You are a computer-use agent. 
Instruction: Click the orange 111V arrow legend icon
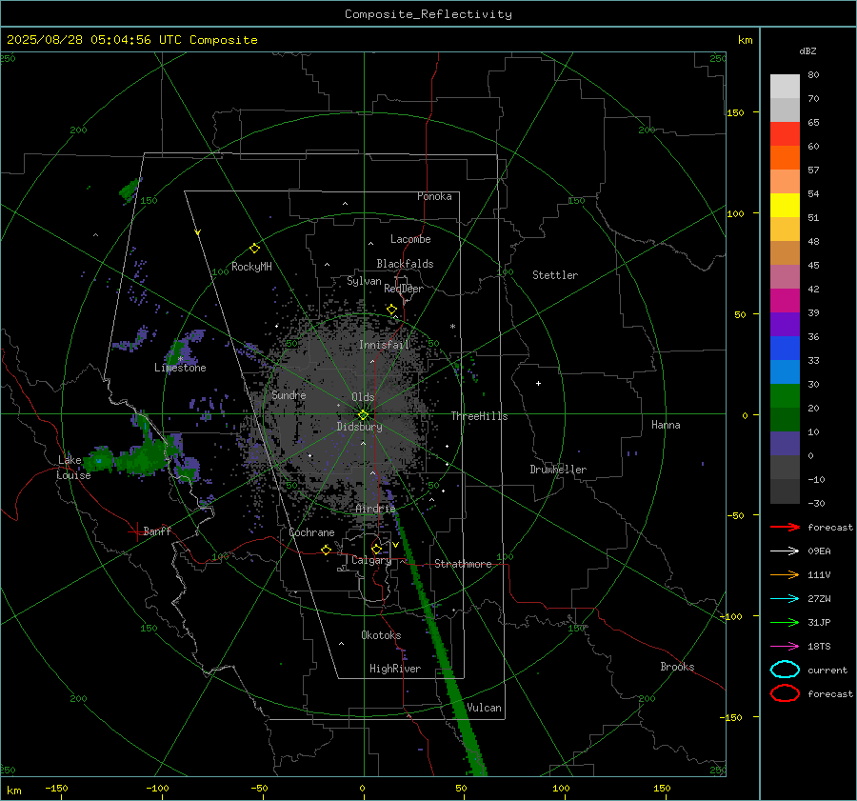click(785, 574)
